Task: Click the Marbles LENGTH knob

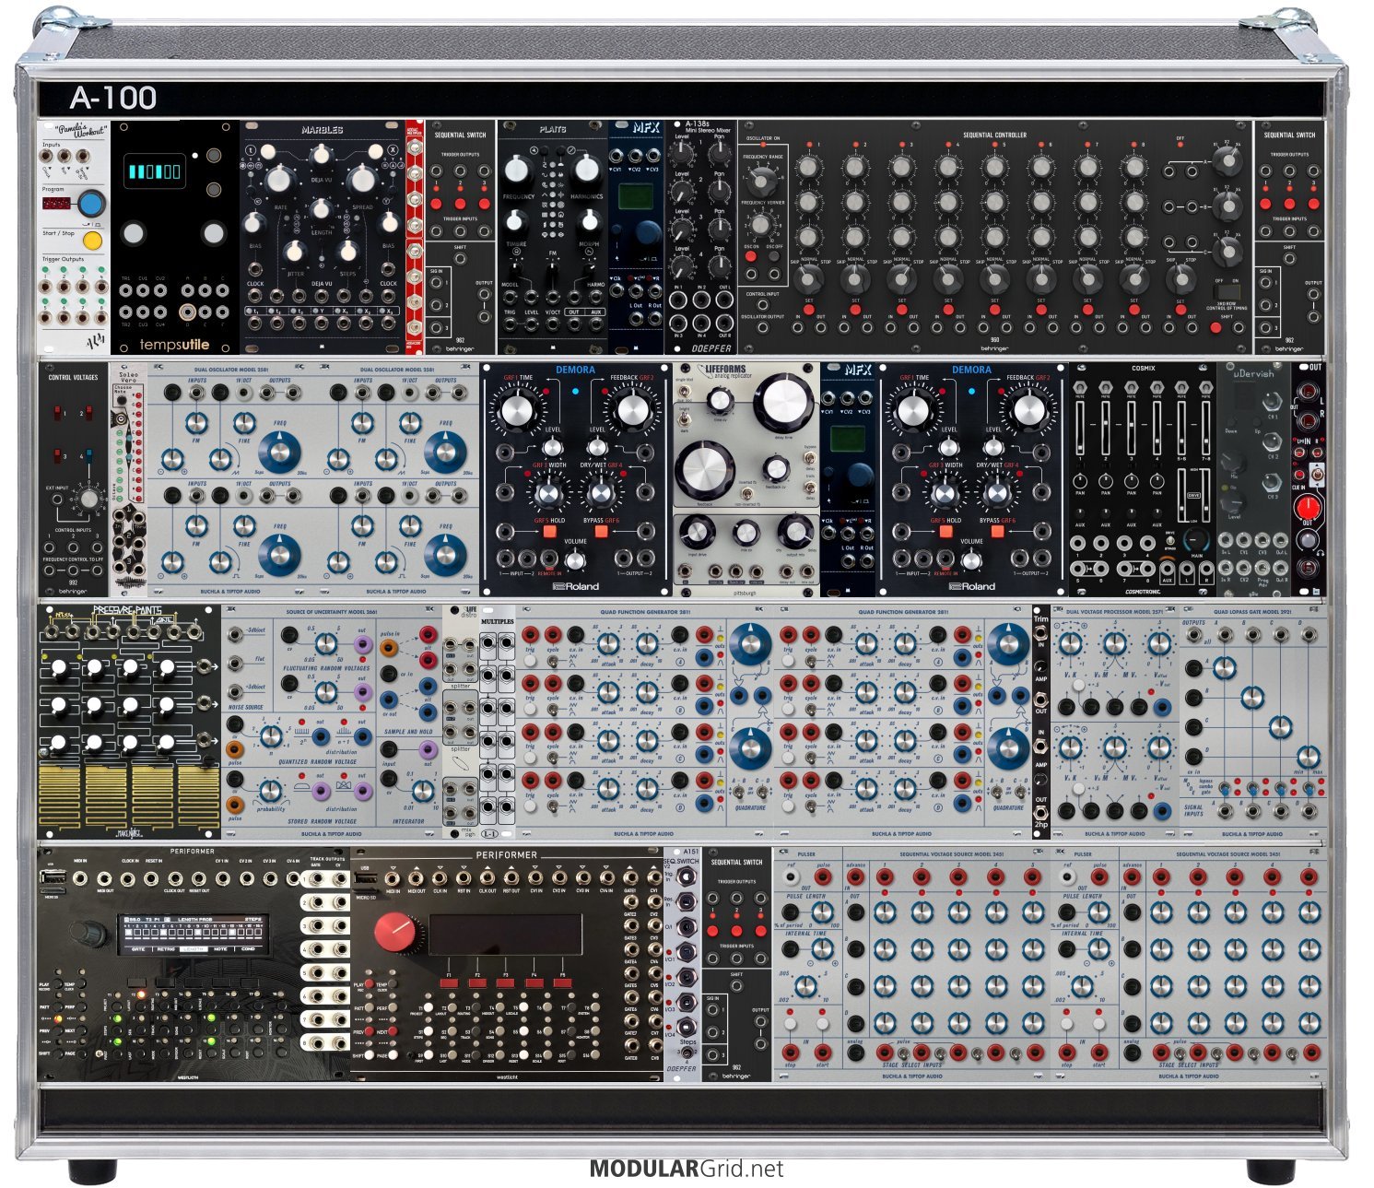Action: click(x=321, y=210)
